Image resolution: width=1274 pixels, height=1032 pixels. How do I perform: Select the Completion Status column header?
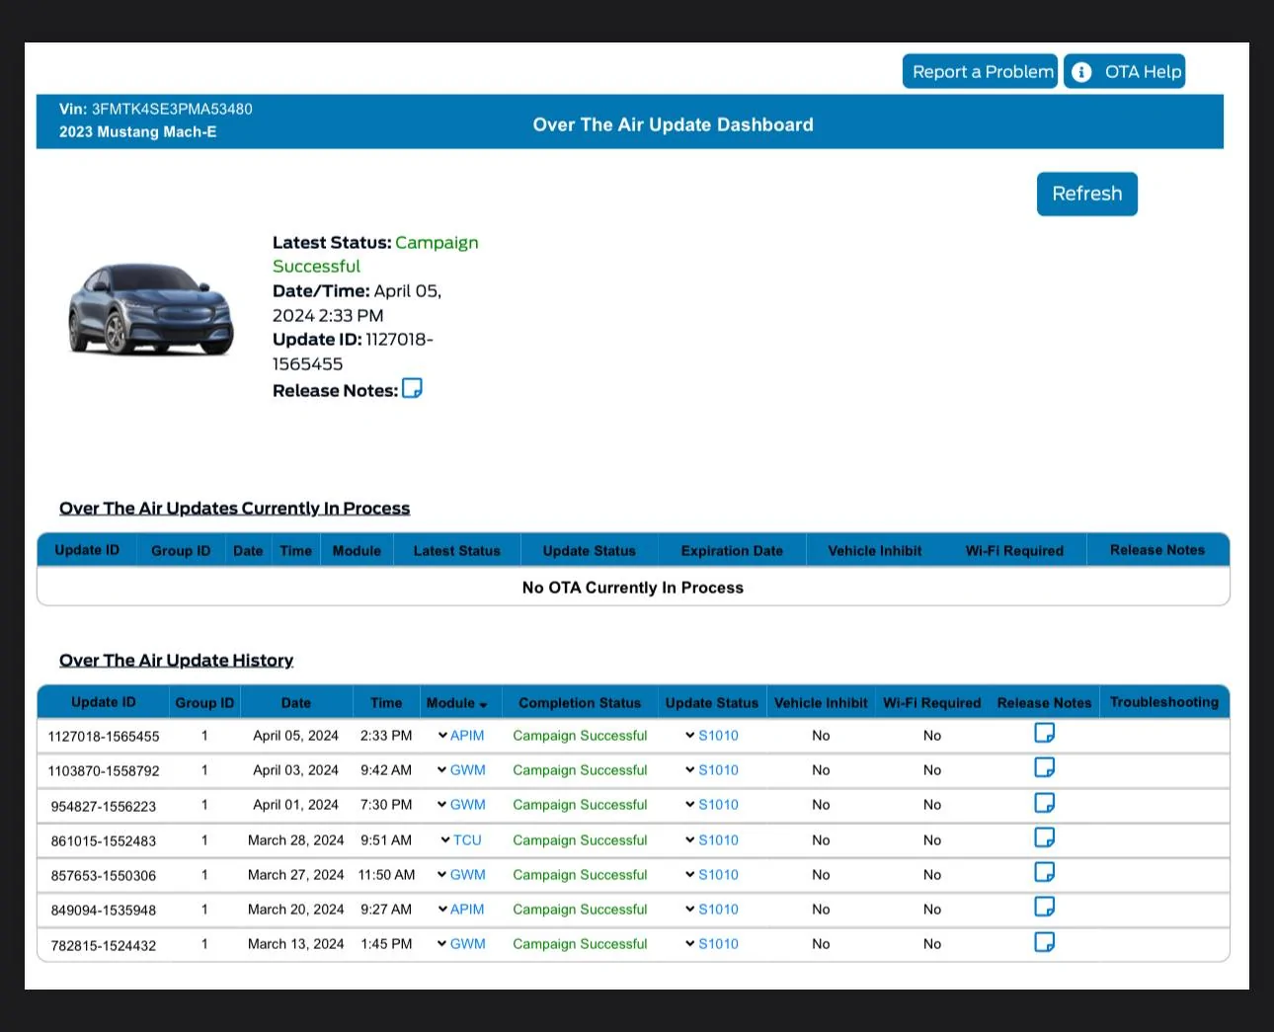point(580,703)
